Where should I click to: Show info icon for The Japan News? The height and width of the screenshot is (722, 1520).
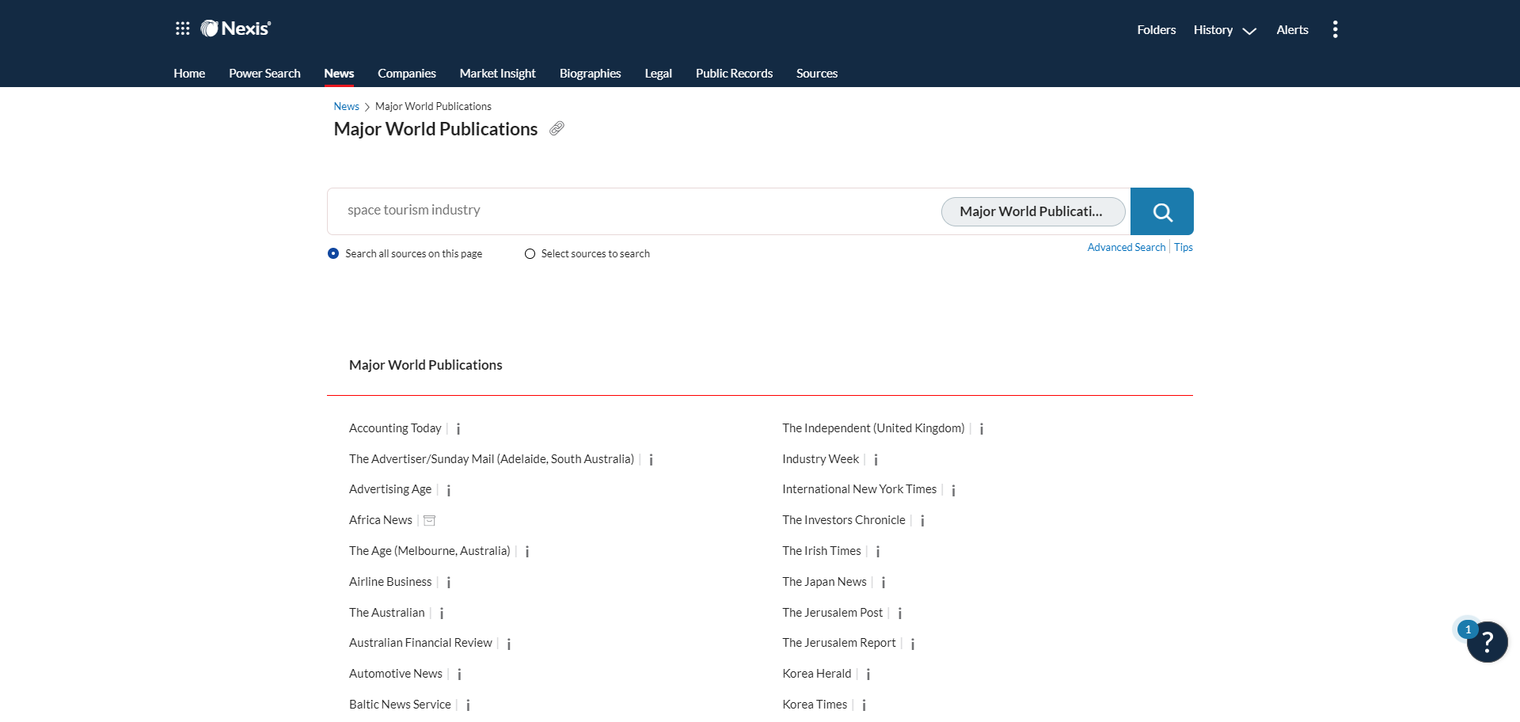pos(883,583)
